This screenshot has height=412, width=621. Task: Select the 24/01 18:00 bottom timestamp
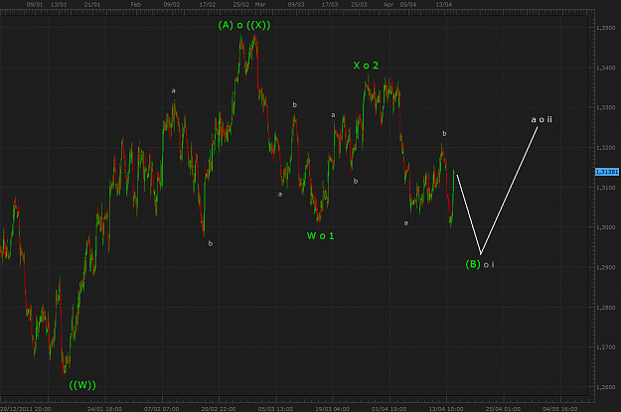click(x=104, y=408)
